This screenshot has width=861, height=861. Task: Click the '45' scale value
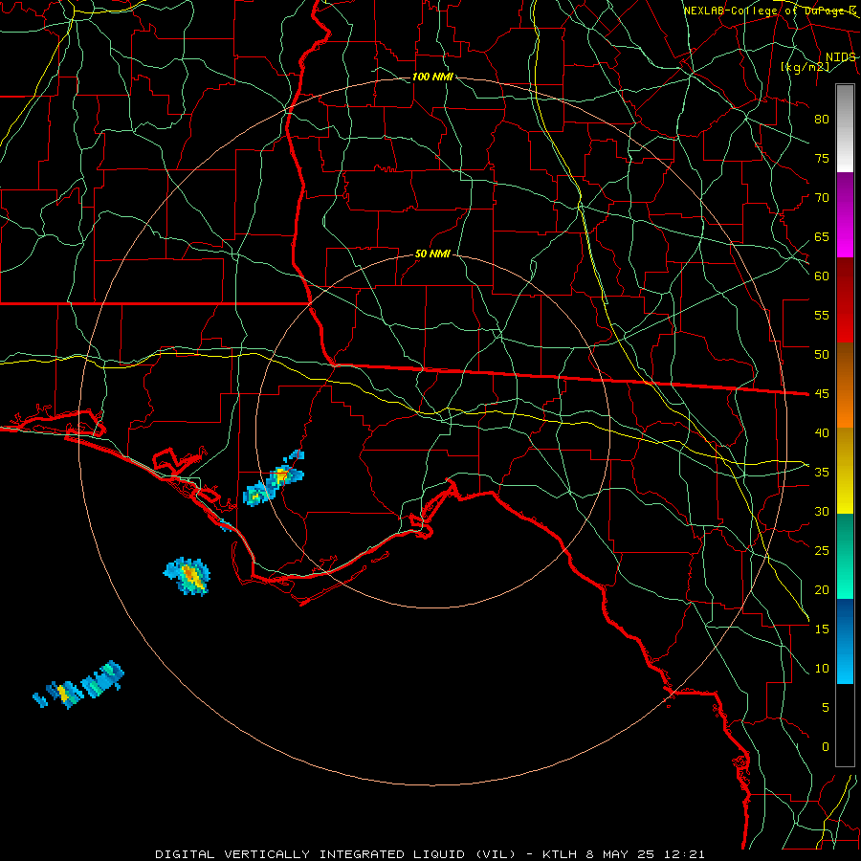tap(822, 394)
